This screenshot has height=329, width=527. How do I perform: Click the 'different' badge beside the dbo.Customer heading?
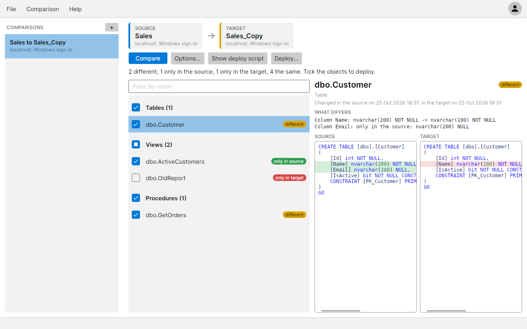point(510,85)
